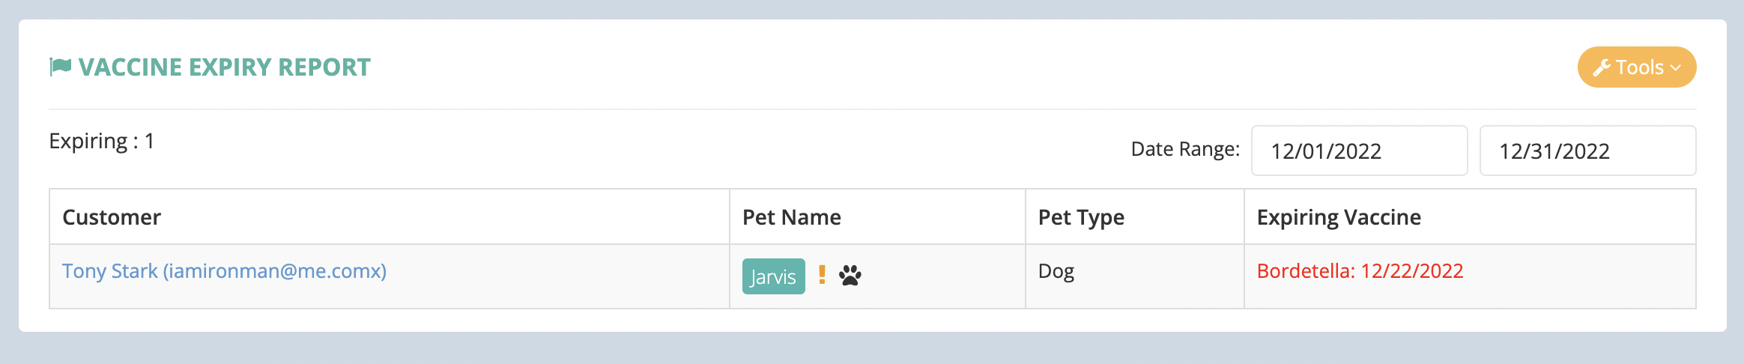Image resolution: width=1744 pixels, height=364 pixels.
Task: Click the email iamironman@me.comx in customer cell
Action: (x=275, y=271)
